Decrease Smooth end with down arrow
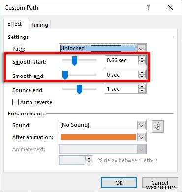This screenshot has height=192, width=182. click(x=142, y=77)
